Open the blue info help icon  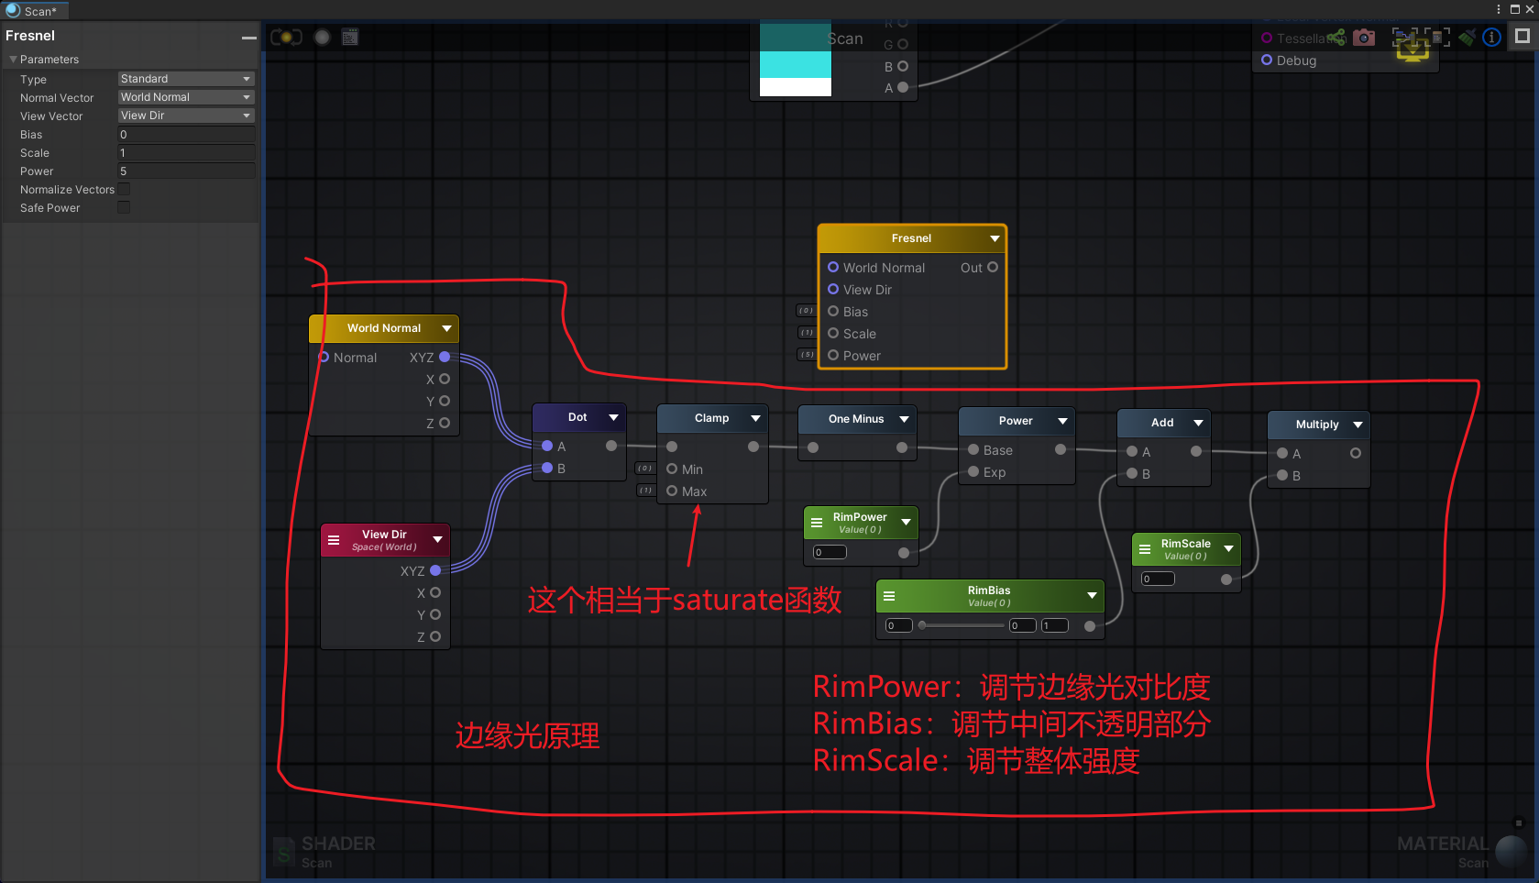click(x=1492, y=38)
